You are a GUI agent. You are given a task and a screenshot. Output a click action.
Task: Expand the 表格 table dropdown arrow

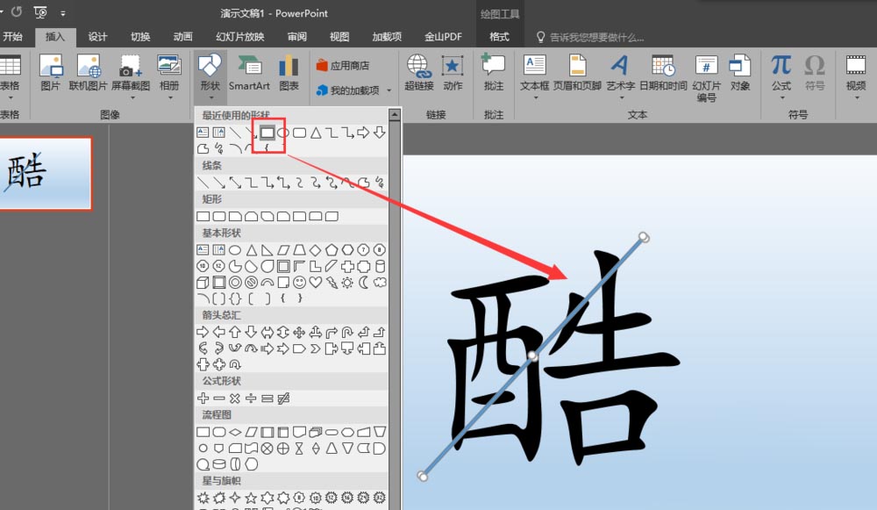(x=10, y=98)
